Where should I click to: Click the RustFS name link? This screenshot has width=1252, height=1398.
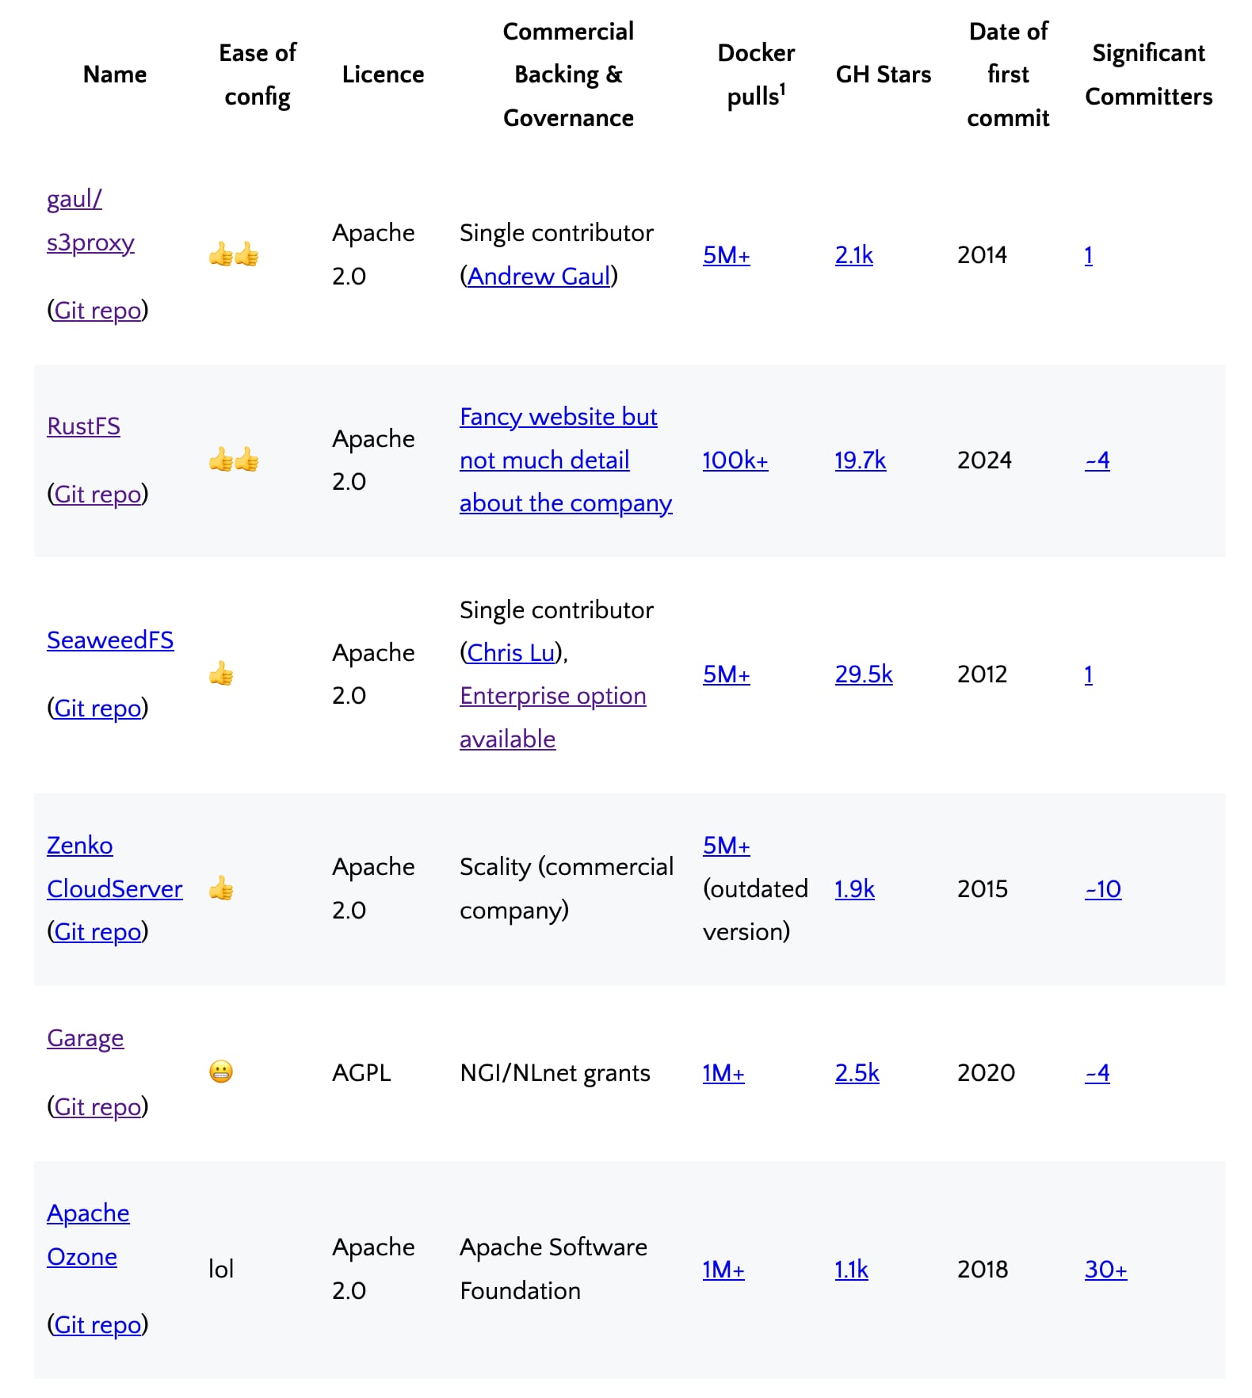pyautogui.click(x=83, y=426)
